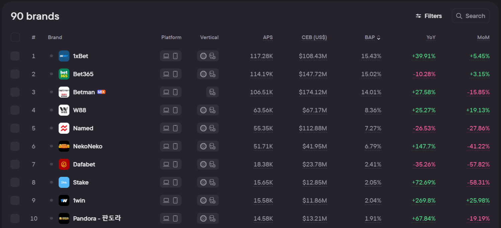The image size is (501, 228).
Task: Select the Dafabet row checkbox
Action: (15, 164)
